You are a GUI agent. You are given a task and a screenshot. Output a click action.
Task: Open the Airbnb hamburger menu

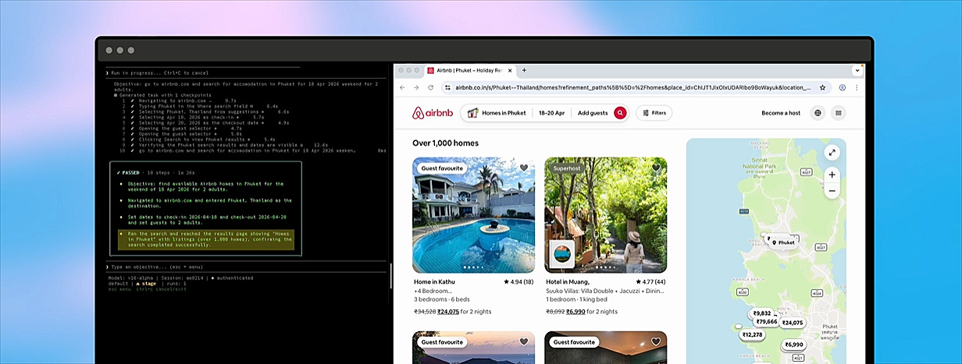(x=839, y=113)
